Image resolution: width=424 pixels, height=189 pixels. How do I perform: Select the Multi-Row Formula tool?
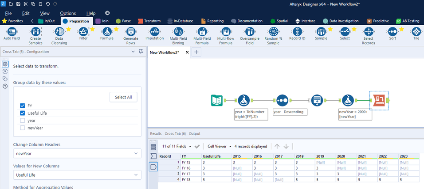(x=225, y=36)
